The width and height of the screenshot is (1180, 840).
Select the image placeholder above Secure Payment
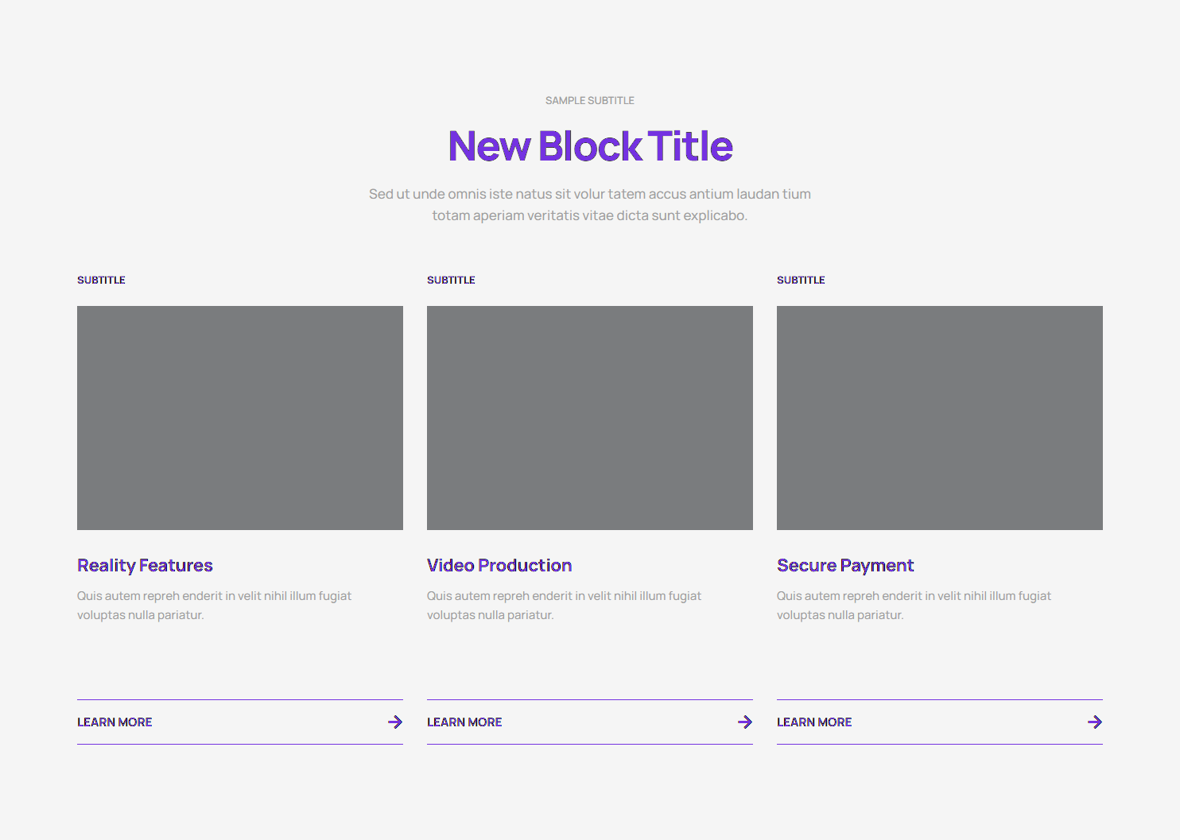(x=940, y=418)
